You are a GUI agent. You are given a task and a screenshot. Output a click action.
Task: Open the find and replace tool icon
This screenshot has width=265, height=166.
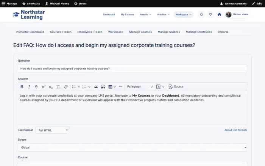pyautogui.click(x=158, y=87)
